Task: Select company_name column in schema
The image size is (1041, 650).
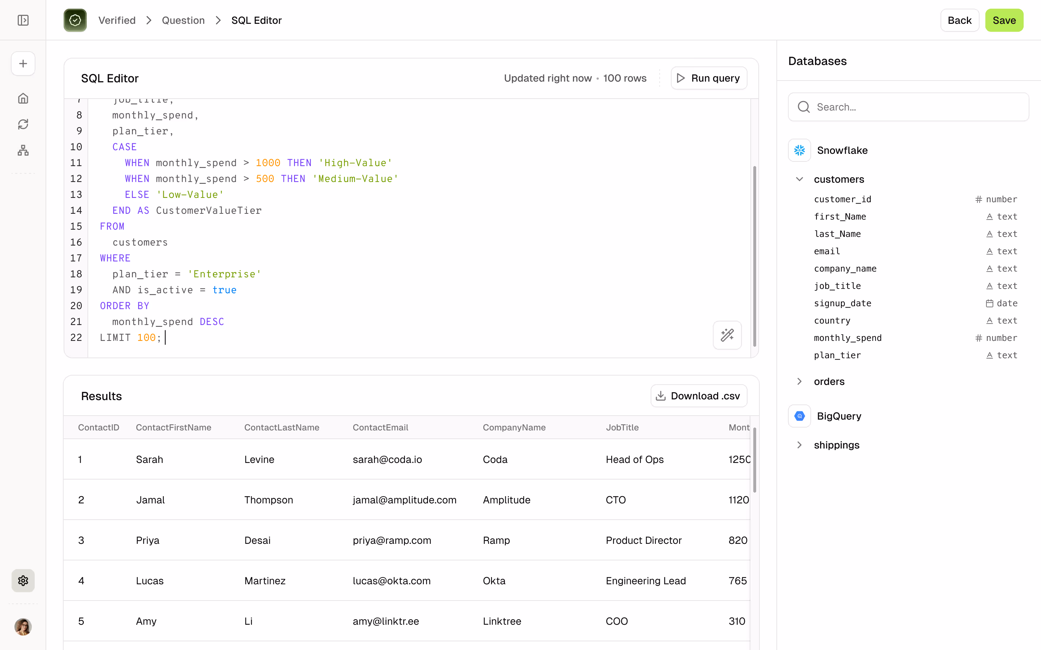Action: (845, 269)
